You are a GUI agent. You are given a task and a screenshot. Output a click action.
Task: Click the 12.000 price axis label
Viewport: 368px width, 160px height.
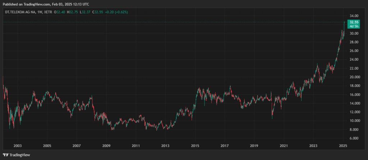click(x=355, y=112)
